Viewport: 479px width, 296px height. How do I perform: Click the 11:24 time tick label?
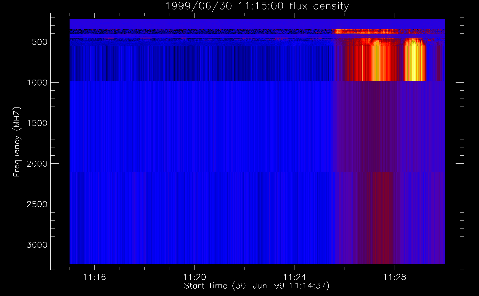(x=295, y=277)
